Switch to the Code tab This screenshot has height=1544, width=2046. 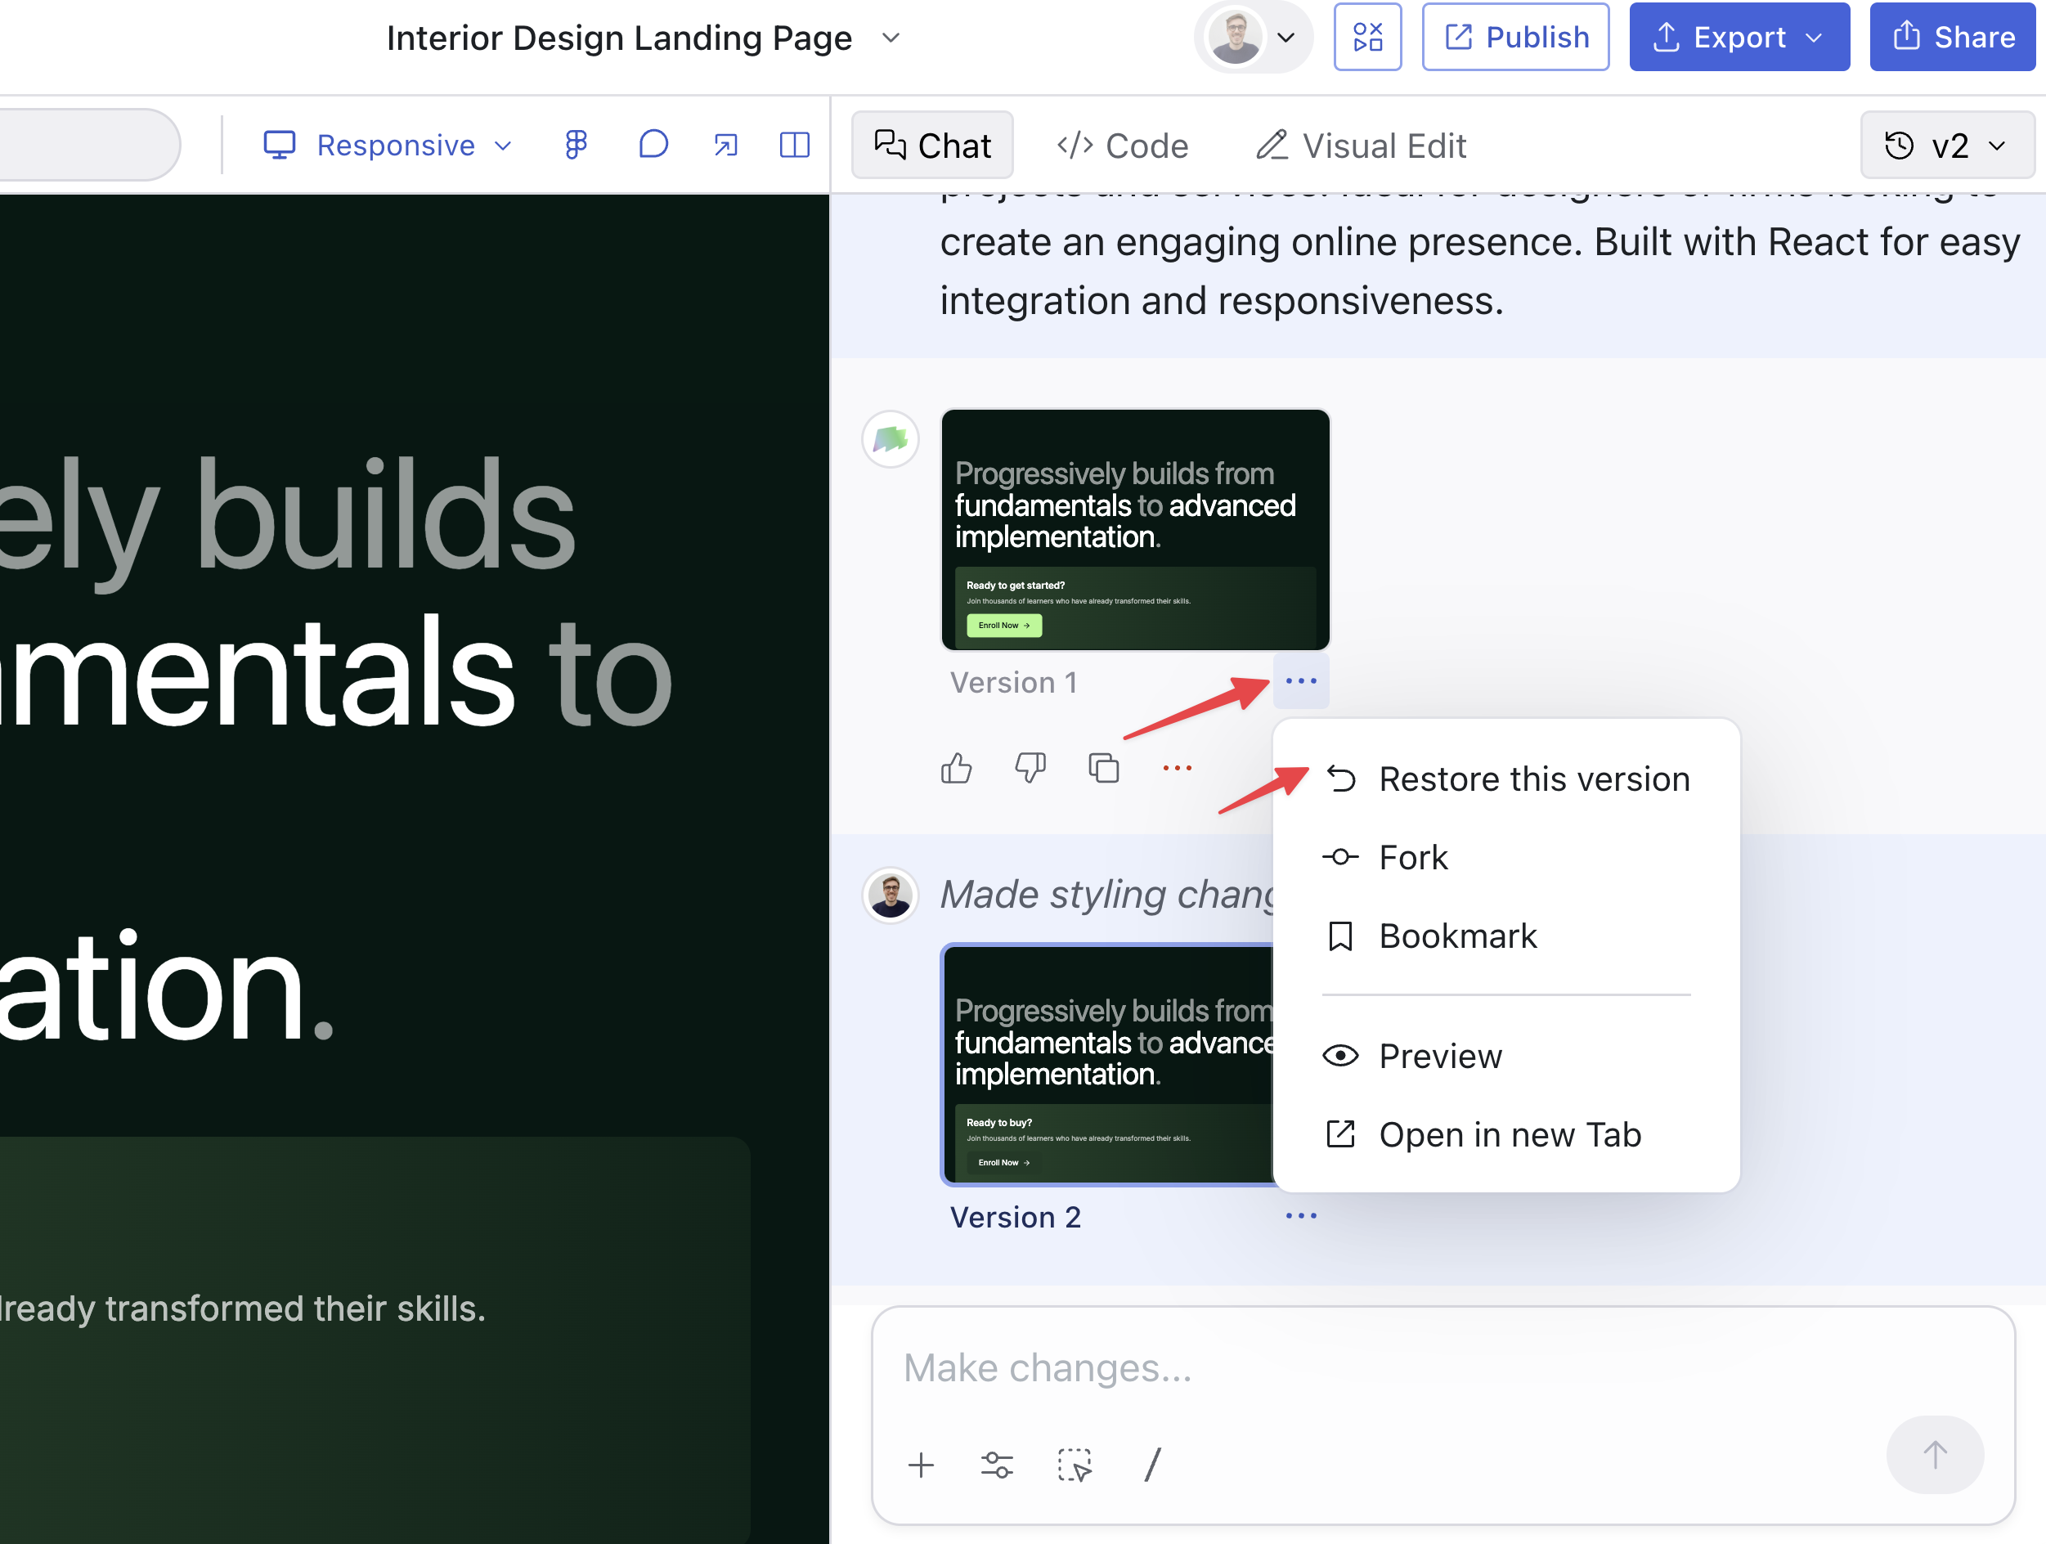pos(1122,146)
